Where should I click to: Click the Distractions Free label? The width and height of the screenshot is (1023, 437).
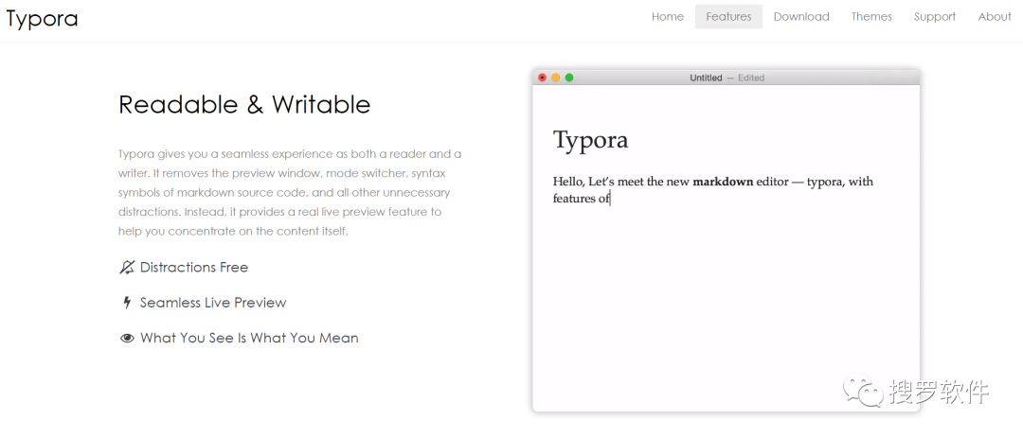click(194, 268)
